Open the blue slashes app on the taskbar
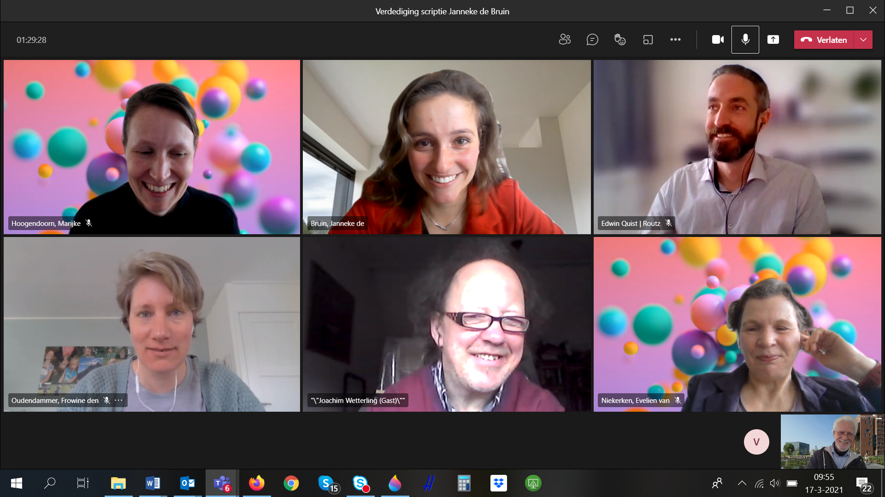 click(x=429, y=483)
